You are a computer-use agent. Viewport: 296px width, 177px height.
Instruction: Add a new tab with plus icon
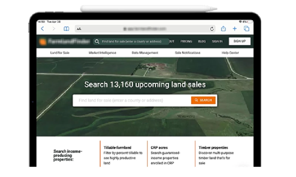pyautogui.click(x=235, y=29)
